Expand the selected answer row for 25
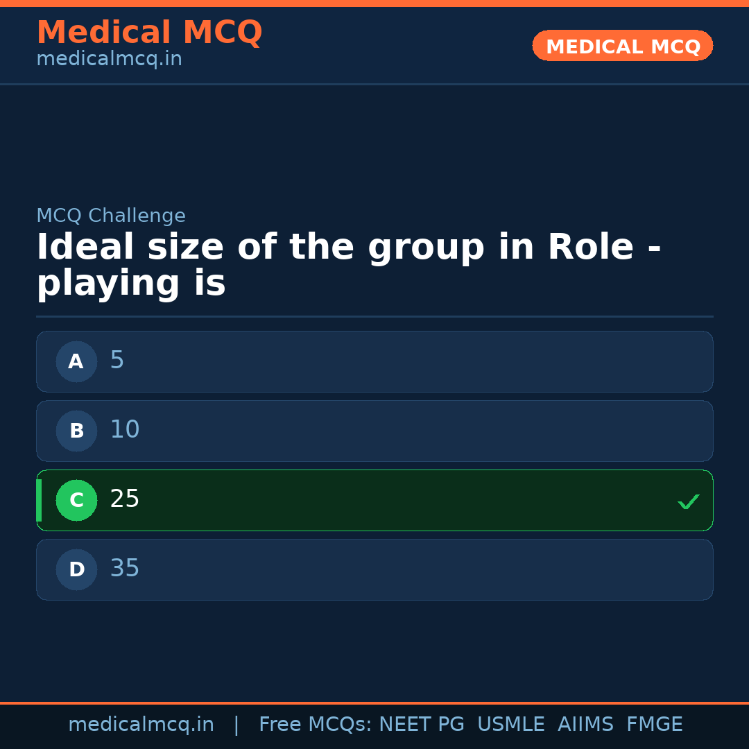 [x=374, y=500]
